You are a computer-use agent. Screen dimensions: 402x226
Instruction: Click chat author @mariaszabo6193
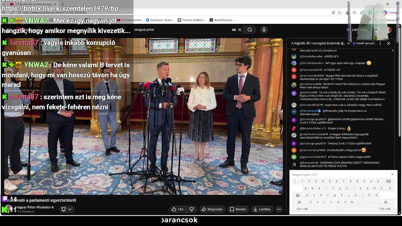(311, 70)
